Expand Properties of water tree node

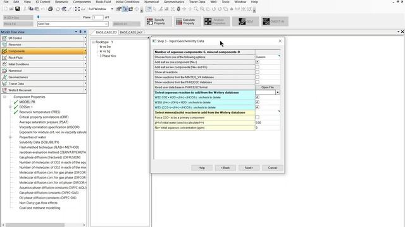[10, 137]
